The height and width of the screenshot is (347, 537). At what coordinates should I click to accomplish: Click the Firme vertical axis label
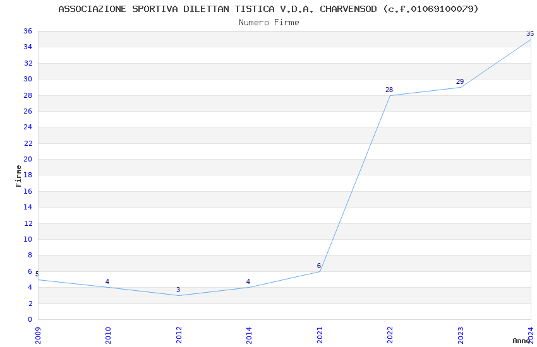tap(18, 176)
